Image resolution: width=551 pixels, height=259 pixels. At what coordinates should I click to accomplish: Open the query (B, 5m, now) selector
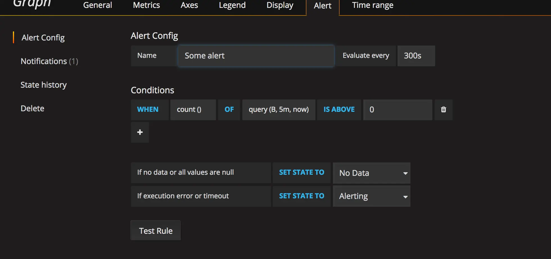(278, 110)
